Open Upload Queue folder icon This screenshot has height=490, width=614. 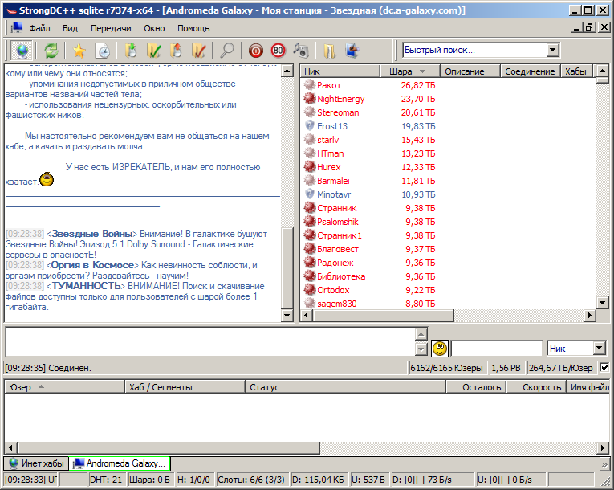[x=177, y=51]
